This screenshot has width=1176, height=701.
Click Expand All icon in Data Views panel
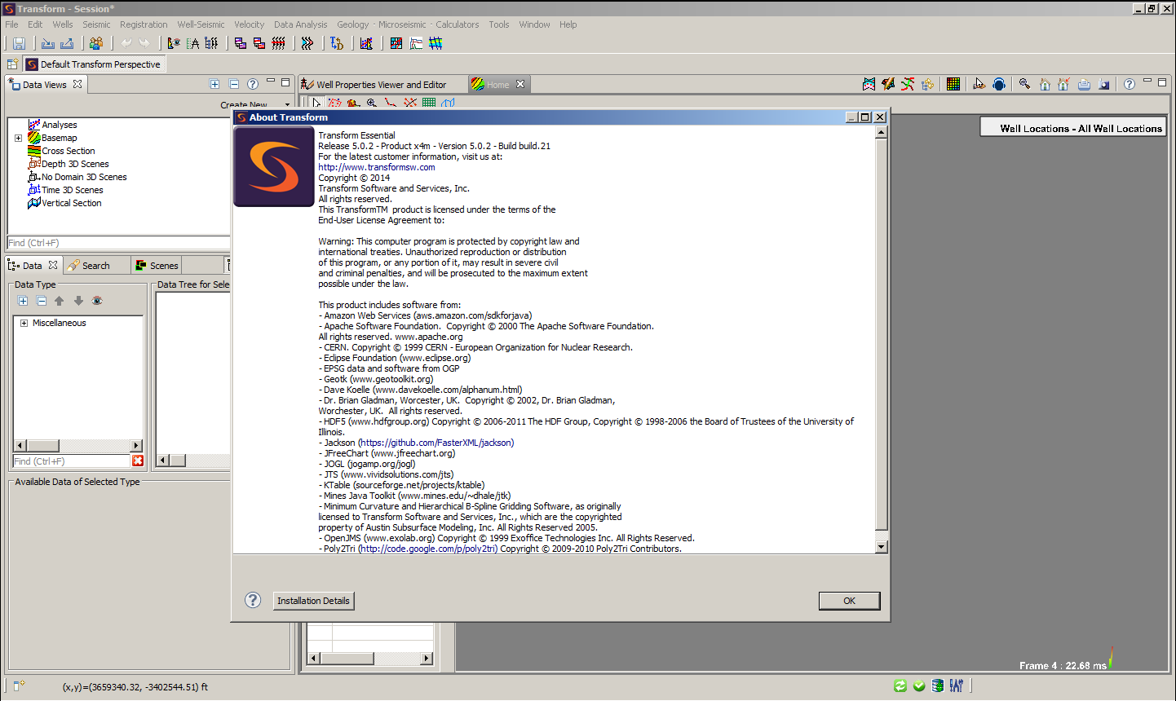[214, 84]
